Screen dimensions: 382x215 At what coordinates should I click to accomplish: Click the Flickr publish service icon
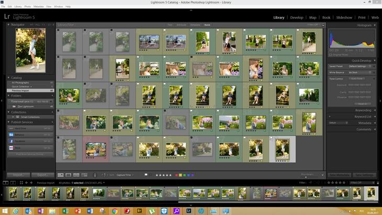[x=10, y=148]
